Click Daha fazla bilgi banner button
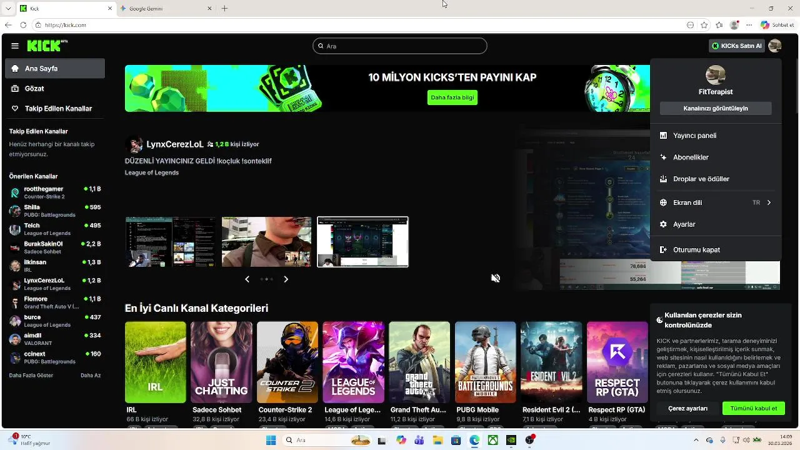This screenshot has height=450, width=800. tap(452, 97)
